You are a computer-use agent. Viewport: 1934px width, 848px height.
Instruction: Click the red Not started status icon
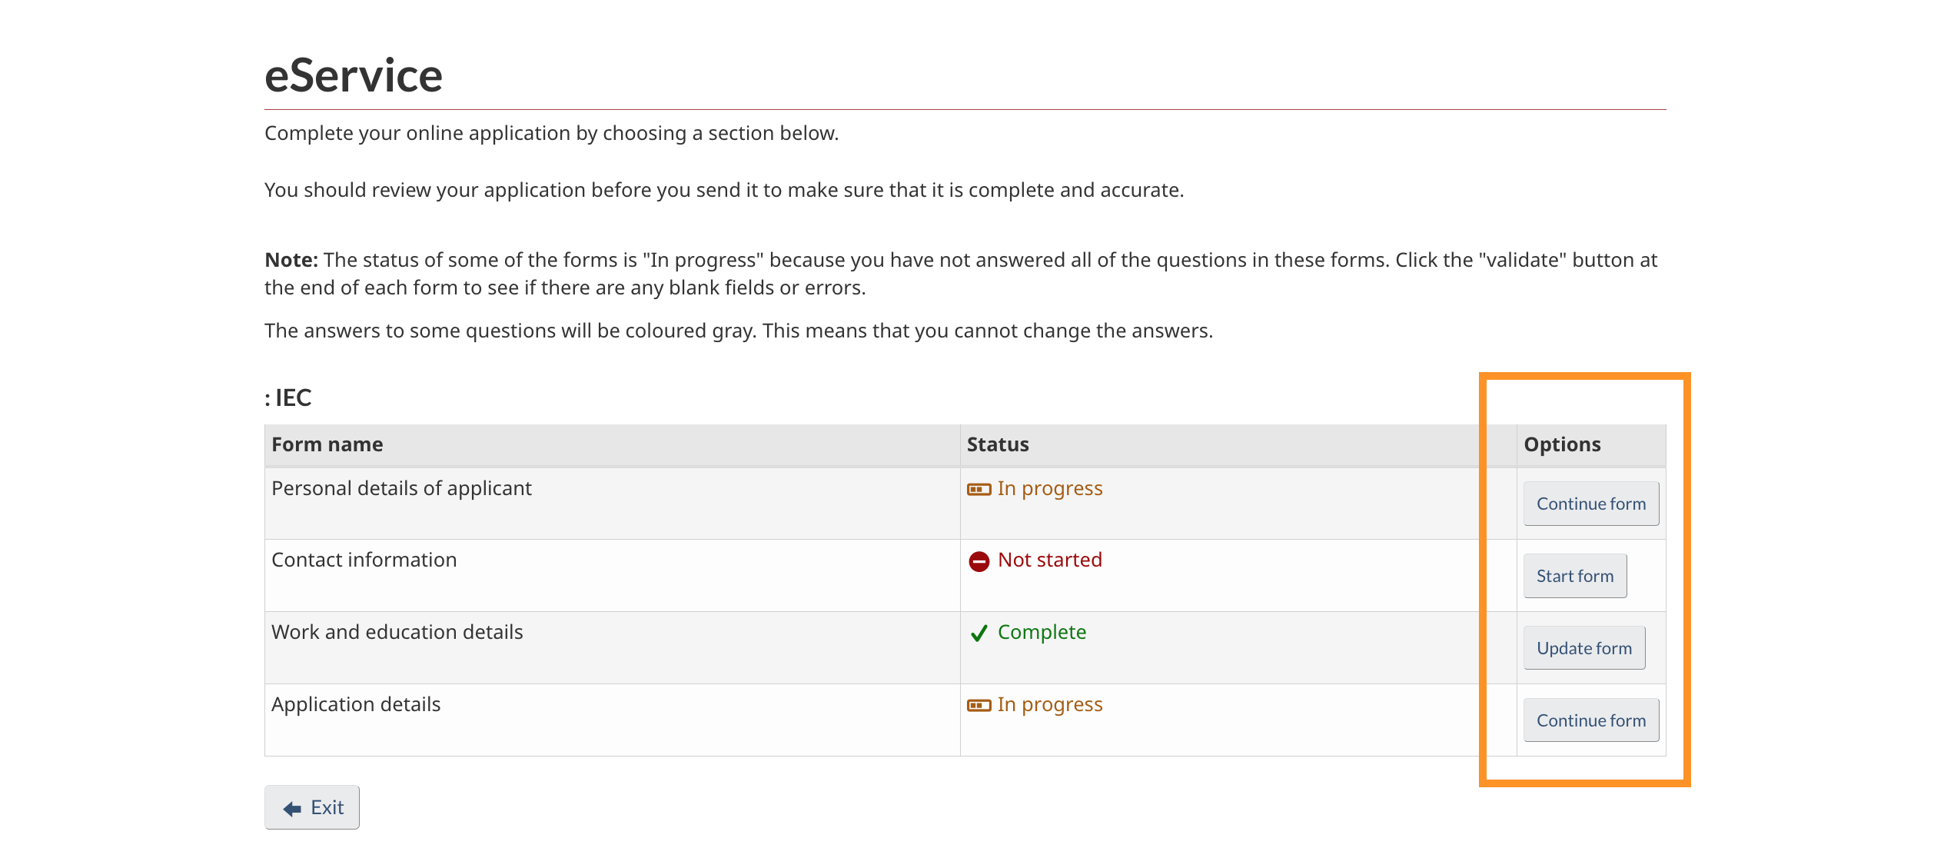(979, 561)
